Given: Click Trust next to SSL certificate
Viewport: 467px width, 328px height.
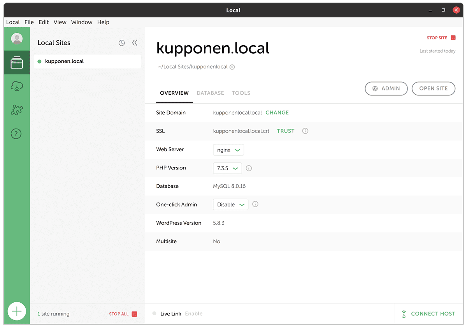Looking at the screenshot, I should point(286,131).
